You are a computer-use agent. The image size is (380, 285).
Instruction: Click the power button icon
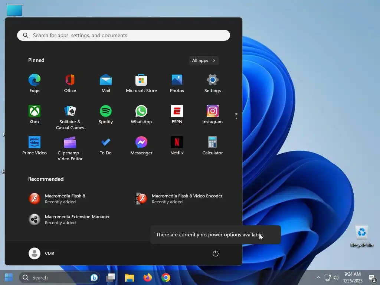(x=216, y=253)
